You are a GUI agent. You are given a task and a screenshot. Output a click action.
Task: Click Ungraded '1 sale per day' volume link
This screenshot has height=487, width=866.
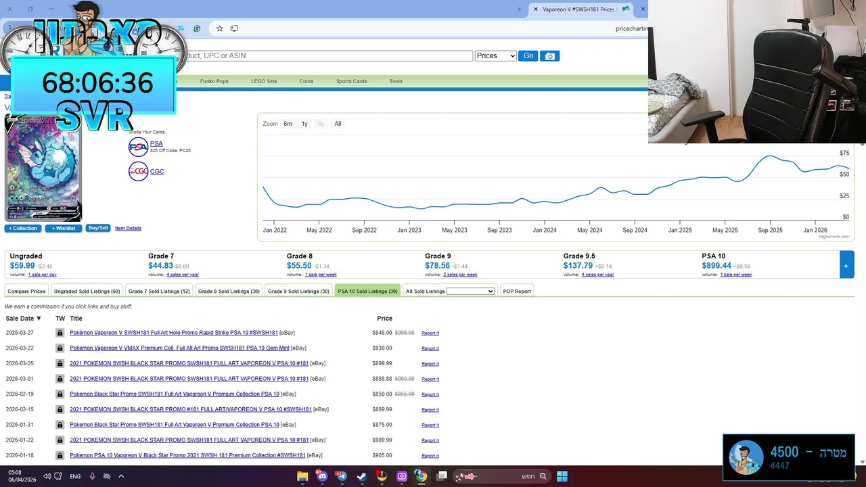43,275
